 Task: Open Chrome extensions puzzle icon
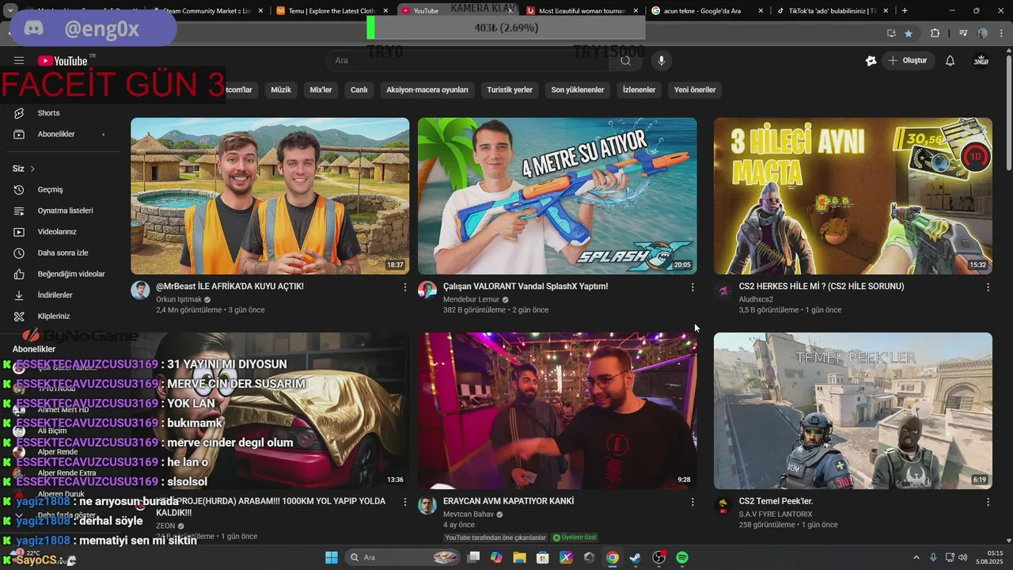935,33
